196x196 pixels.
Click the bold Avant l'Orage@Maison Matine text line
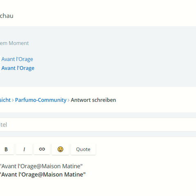click(43, 174)
